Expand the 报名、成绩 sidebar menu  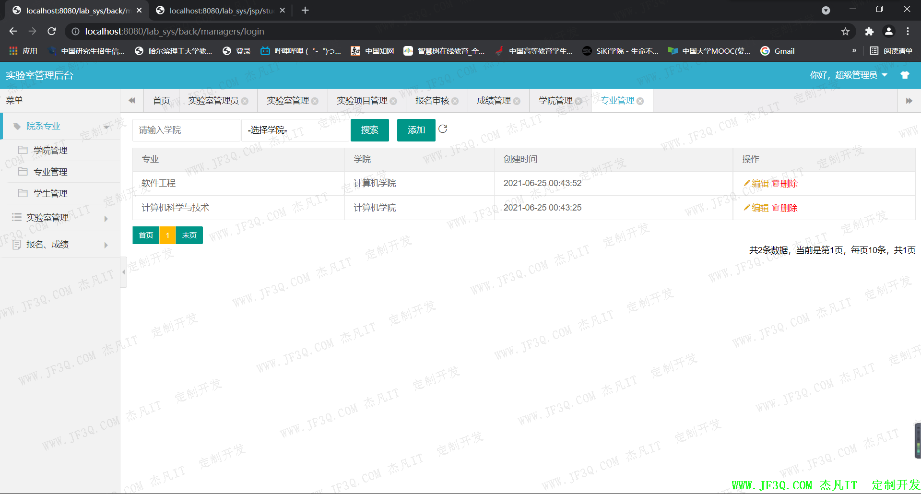[x=60, y=245]
